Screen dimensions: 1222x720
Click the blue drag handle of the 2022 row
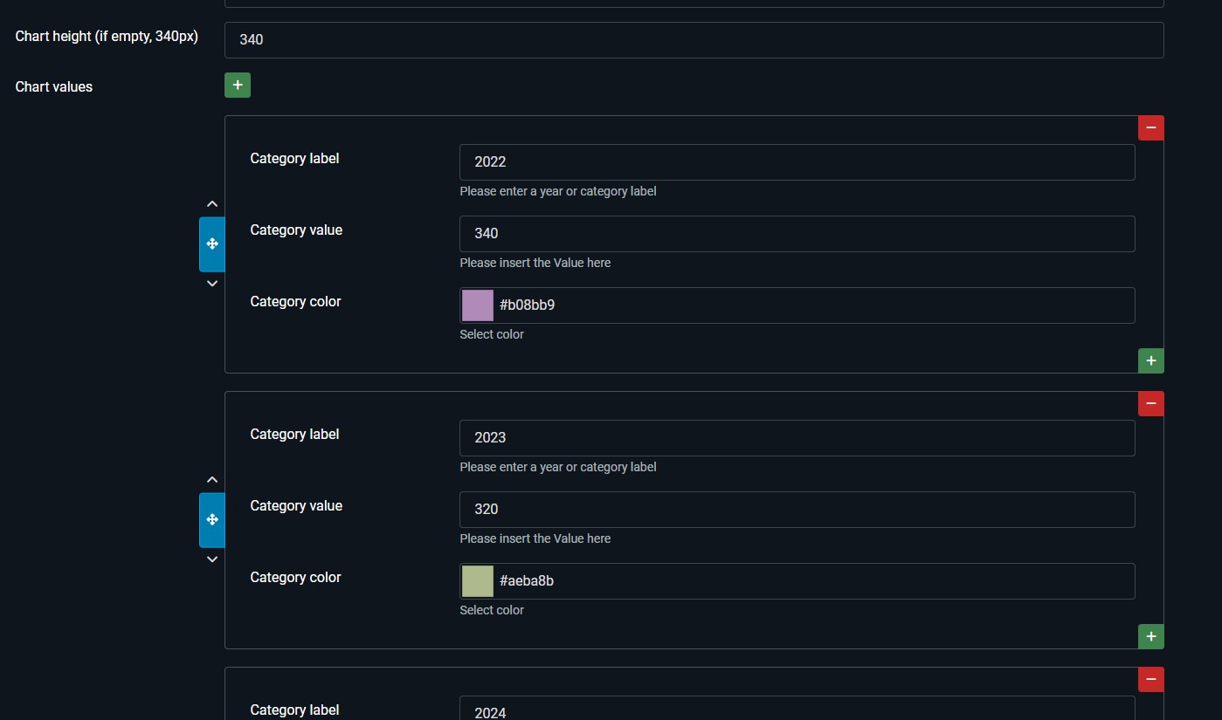pos(212,244)
